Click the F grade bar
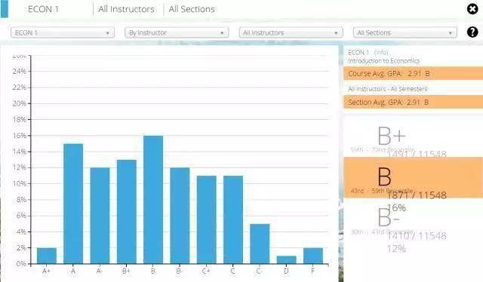 (x=313, y=256)
